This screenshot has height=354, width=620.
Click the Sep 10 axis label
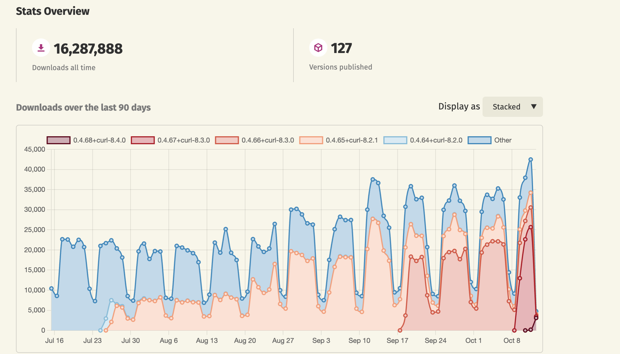tap(359, 341)
